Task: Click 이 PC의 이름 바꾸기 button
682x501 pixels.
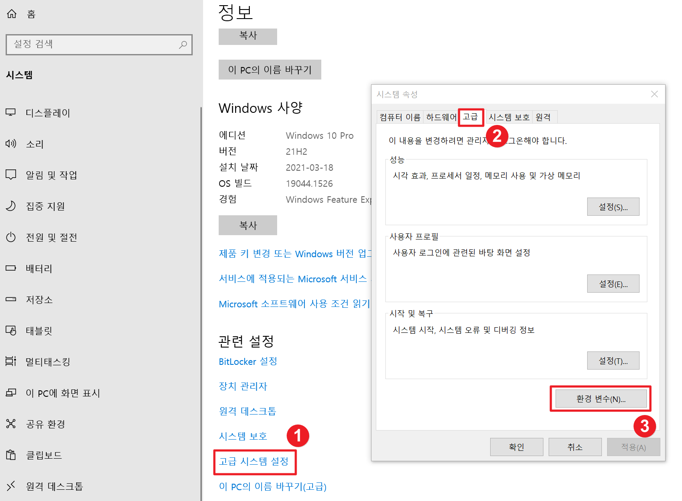Action: coord(270,70)
